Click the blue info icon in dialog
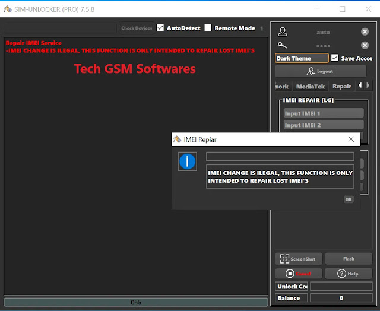The height and width of the screenshot is (311, 380). point(187,161)
